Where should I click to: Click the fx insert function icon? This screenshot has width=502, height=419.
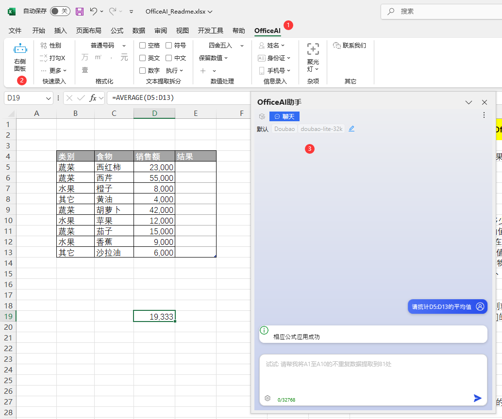coord(93,98)
